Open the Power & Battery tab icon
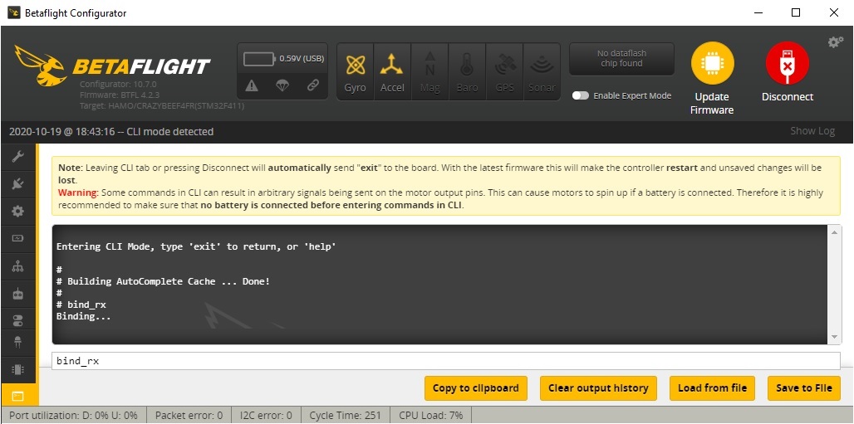Image resolution: width=854 pixels, height=424 pixels. tap(18, 238)
